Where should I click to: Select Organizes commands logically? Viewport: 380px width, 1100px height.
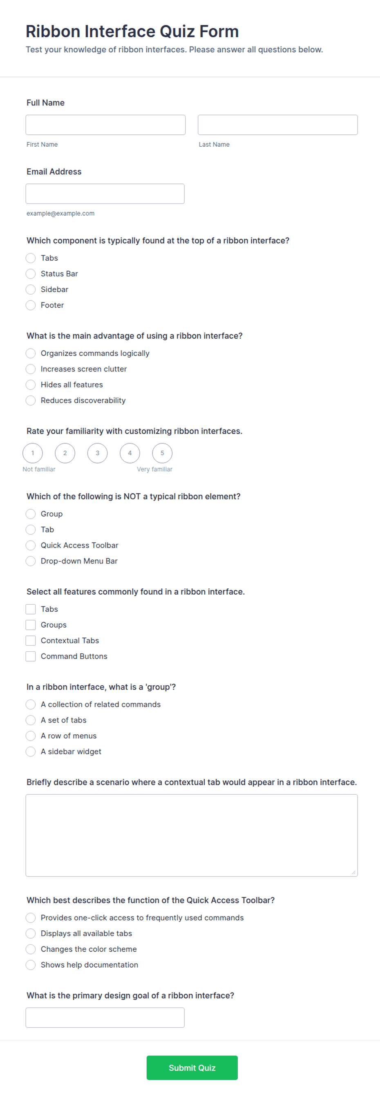[31, 353]
